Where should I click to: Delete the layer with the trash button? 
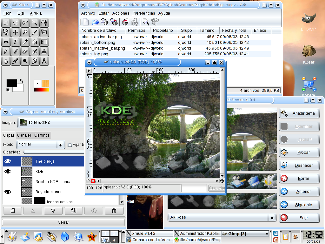pos(114,211)
